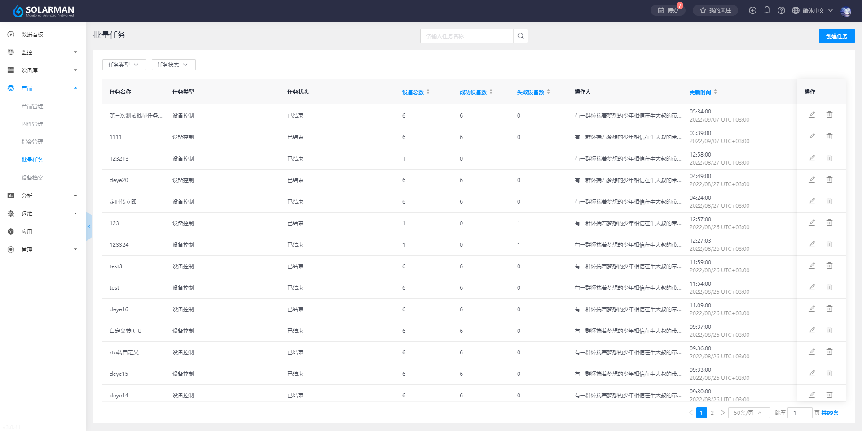Sort by 更新时间 column
Screen dimensions: 862x431
703,92
